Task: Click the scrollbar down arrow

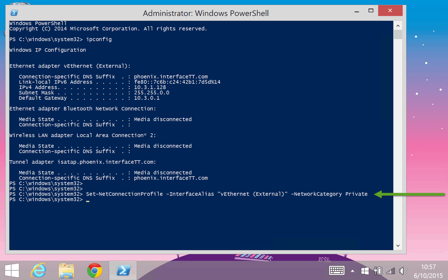Action: (398, 245)
